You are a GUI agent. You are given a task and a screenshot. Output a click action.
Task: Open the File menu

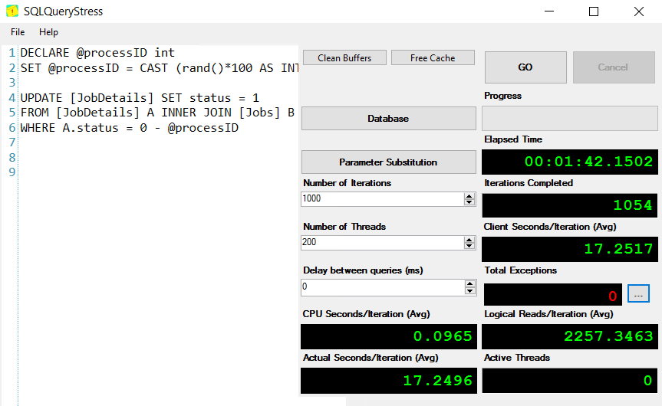pos(18,32)
